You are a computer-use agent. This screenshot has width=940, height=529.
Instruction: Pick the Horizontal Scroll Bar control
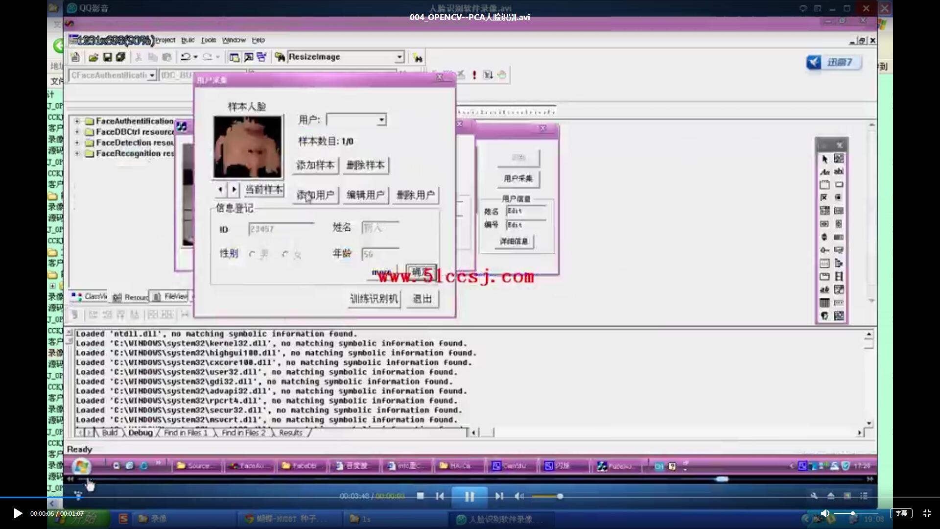[x=824, y=224]
